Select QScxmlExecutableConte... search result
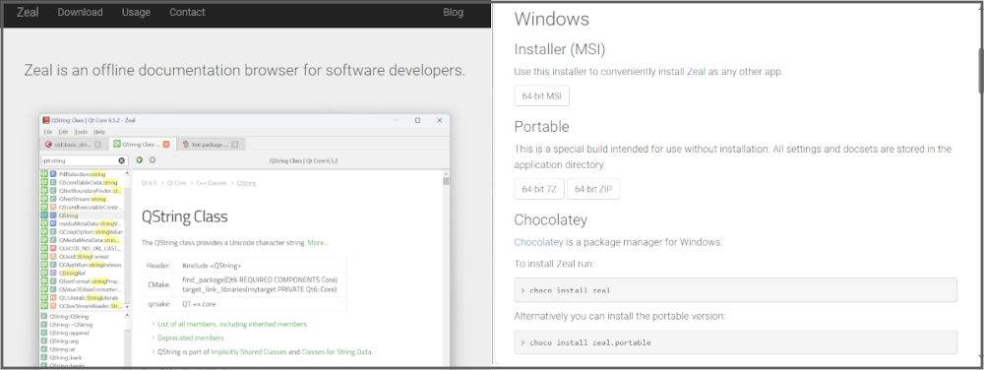The width and height of the screenshot is (984, 370). click(x=83, y=207)
